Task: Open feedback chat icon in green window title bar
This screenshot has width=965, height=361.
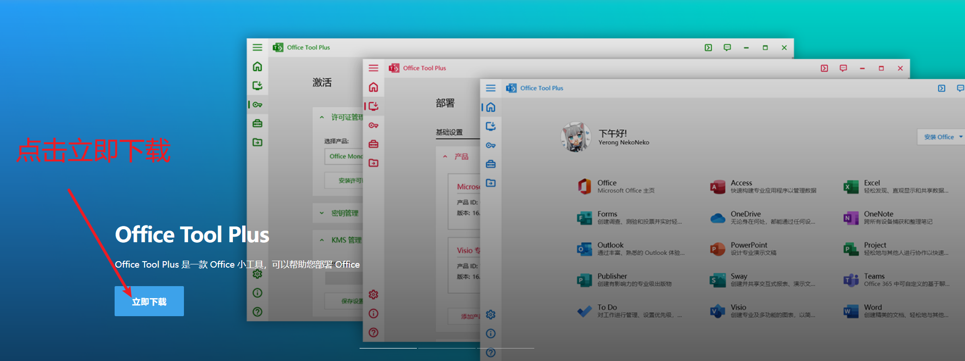Action: [x=727, y=48]
